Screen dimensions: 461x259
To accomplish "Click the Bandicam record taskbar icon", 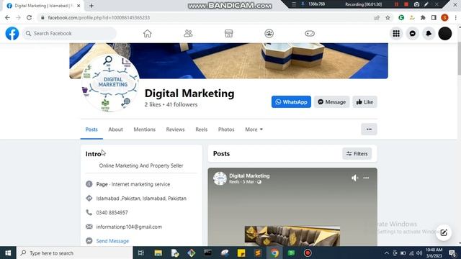I will point(308,253).
